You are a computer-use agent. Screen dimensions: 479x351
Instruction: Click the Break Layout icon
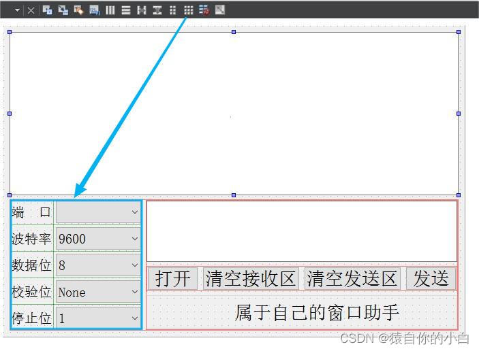[x=204, y=10]
